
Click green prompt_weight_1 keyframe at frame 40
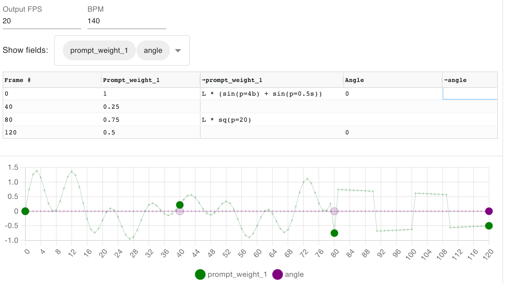180,205
